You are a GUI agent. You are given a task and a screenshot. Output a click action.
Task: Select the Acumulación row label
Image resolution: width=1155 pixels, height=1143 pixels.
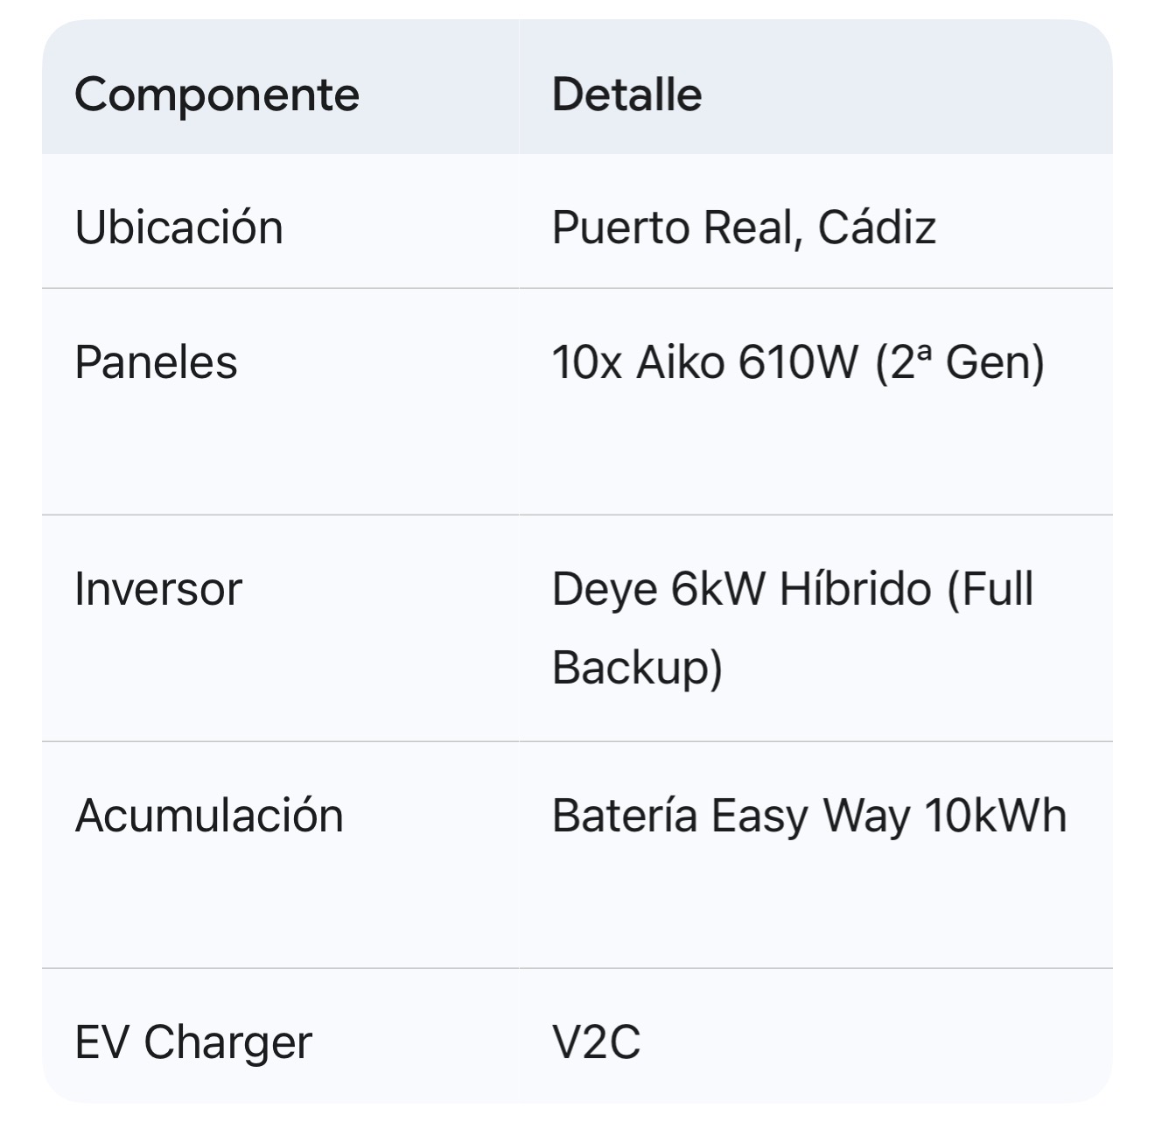(x=208, y=816)
